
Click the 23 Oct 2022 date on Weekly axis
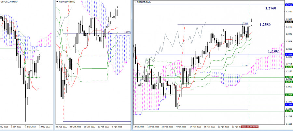76,126
